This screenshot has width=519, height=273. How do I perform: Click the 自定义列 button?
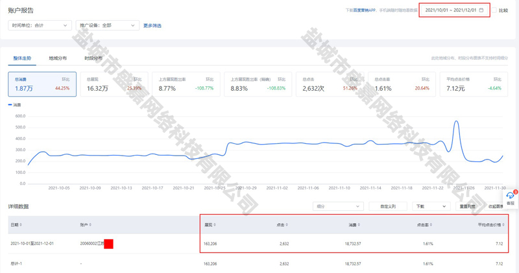[x=387, y=206]
